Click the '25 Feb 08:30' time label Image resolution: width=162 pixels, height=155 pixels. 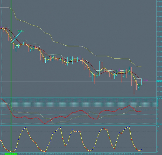(x=89, y=154)
